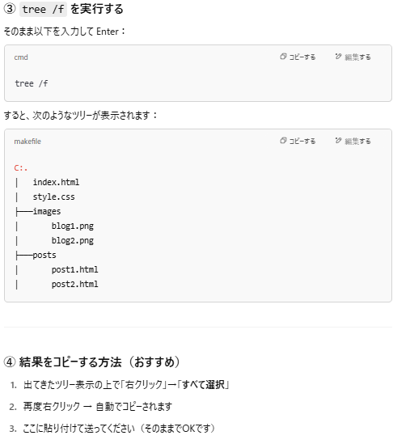The image size is (393, 444).
Task: Click the images folder entry
Action: coord(47,212)
